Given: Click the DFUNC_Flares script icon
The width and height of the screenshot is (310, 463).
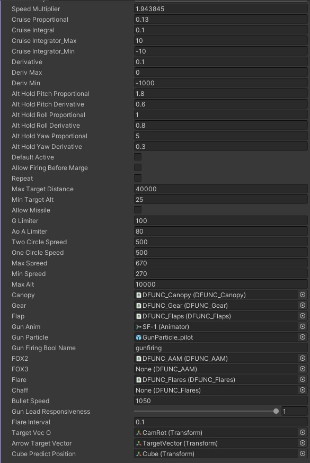Looking at the screenshot, I should tap(138, 380).
